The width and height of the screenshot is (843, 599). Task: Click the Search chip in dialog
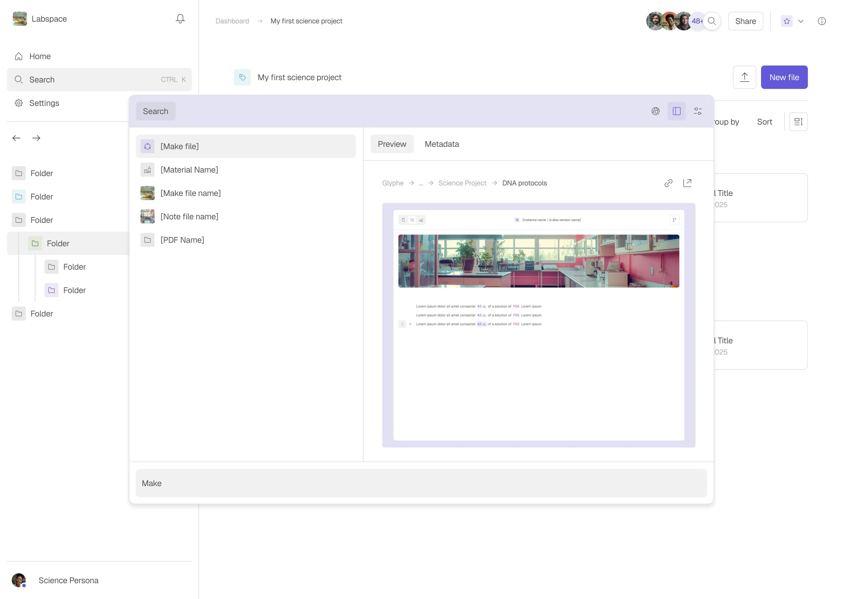[155, 111]
